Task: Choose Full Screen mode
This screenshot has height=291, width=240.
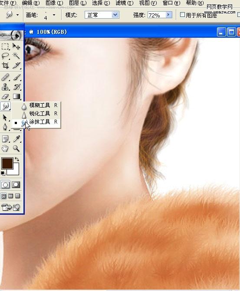Action: [x=18, y=196]
